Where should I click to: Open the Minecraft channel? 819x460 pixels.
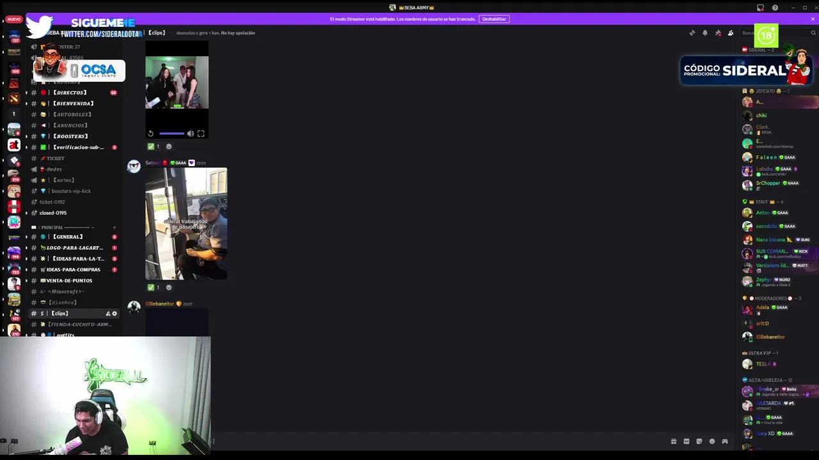click(x=74, y=291)
